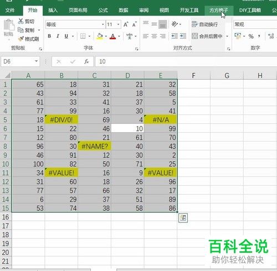Click the text orientation icon
Screen dimensions: 277x271
(175, 24)
